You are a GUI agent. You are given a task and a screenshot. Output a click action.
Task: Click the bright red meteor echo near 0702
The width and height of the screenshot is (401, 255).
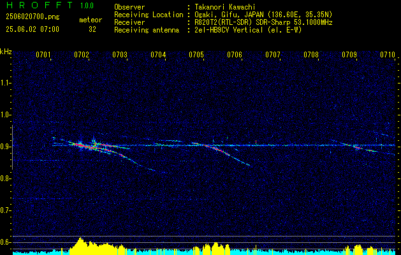click(x=80, y=145)
